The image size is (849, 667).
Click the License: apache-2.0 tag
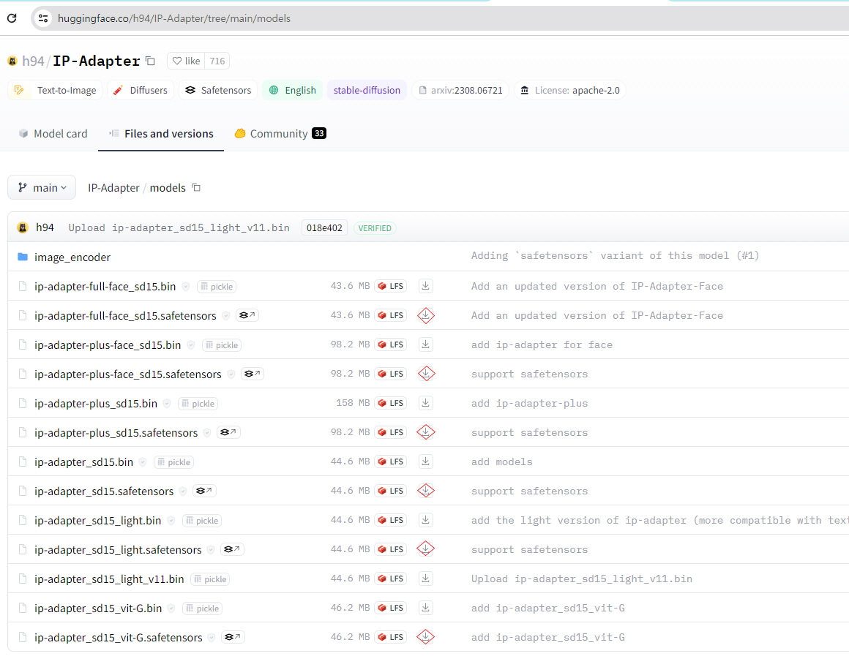point(570,91)
